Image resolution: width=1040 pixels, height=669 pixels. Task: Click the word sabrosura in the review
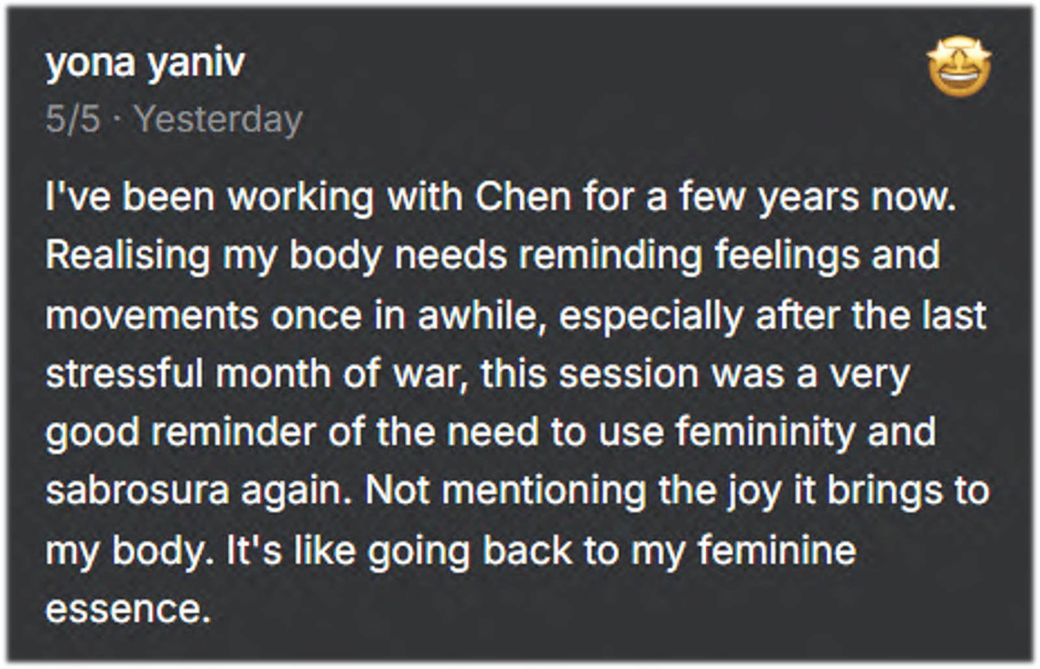136,490
